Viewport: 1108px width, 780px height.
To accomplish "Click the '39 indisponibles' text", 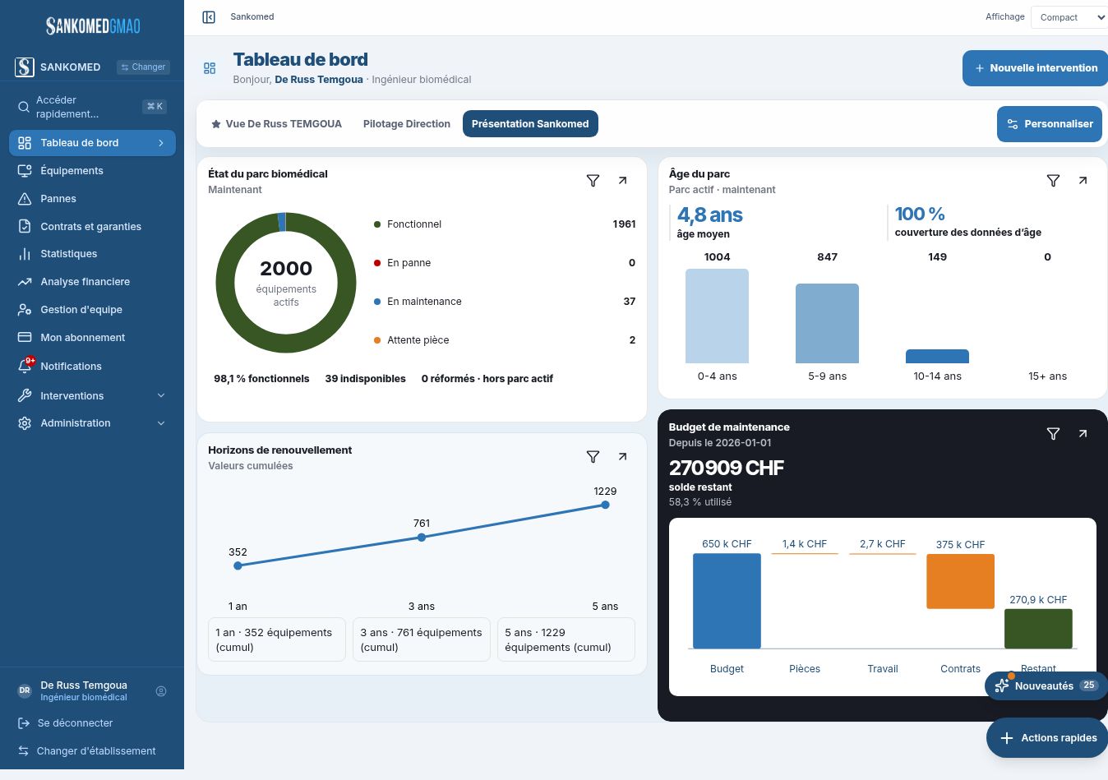I will [x=366, y=379].
